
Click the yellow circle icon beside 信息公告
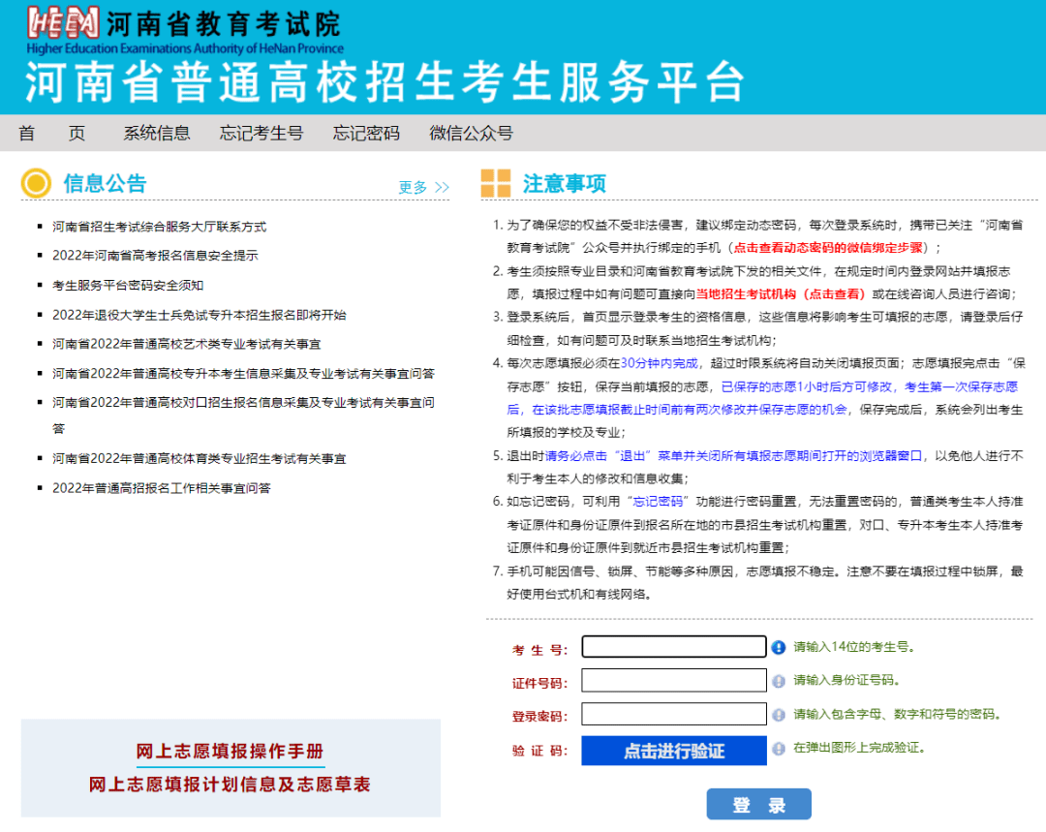(36, 183)
